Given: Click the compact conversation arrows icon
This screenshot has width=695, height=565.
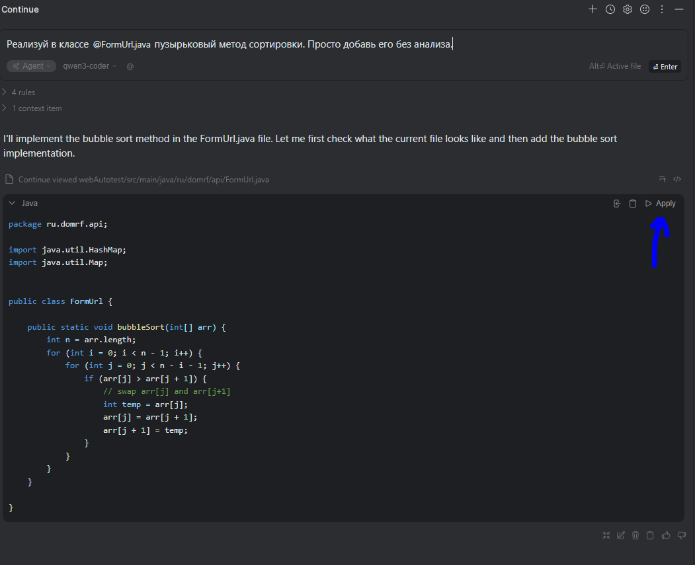Looking at the screenshot, I should [606, 535].
